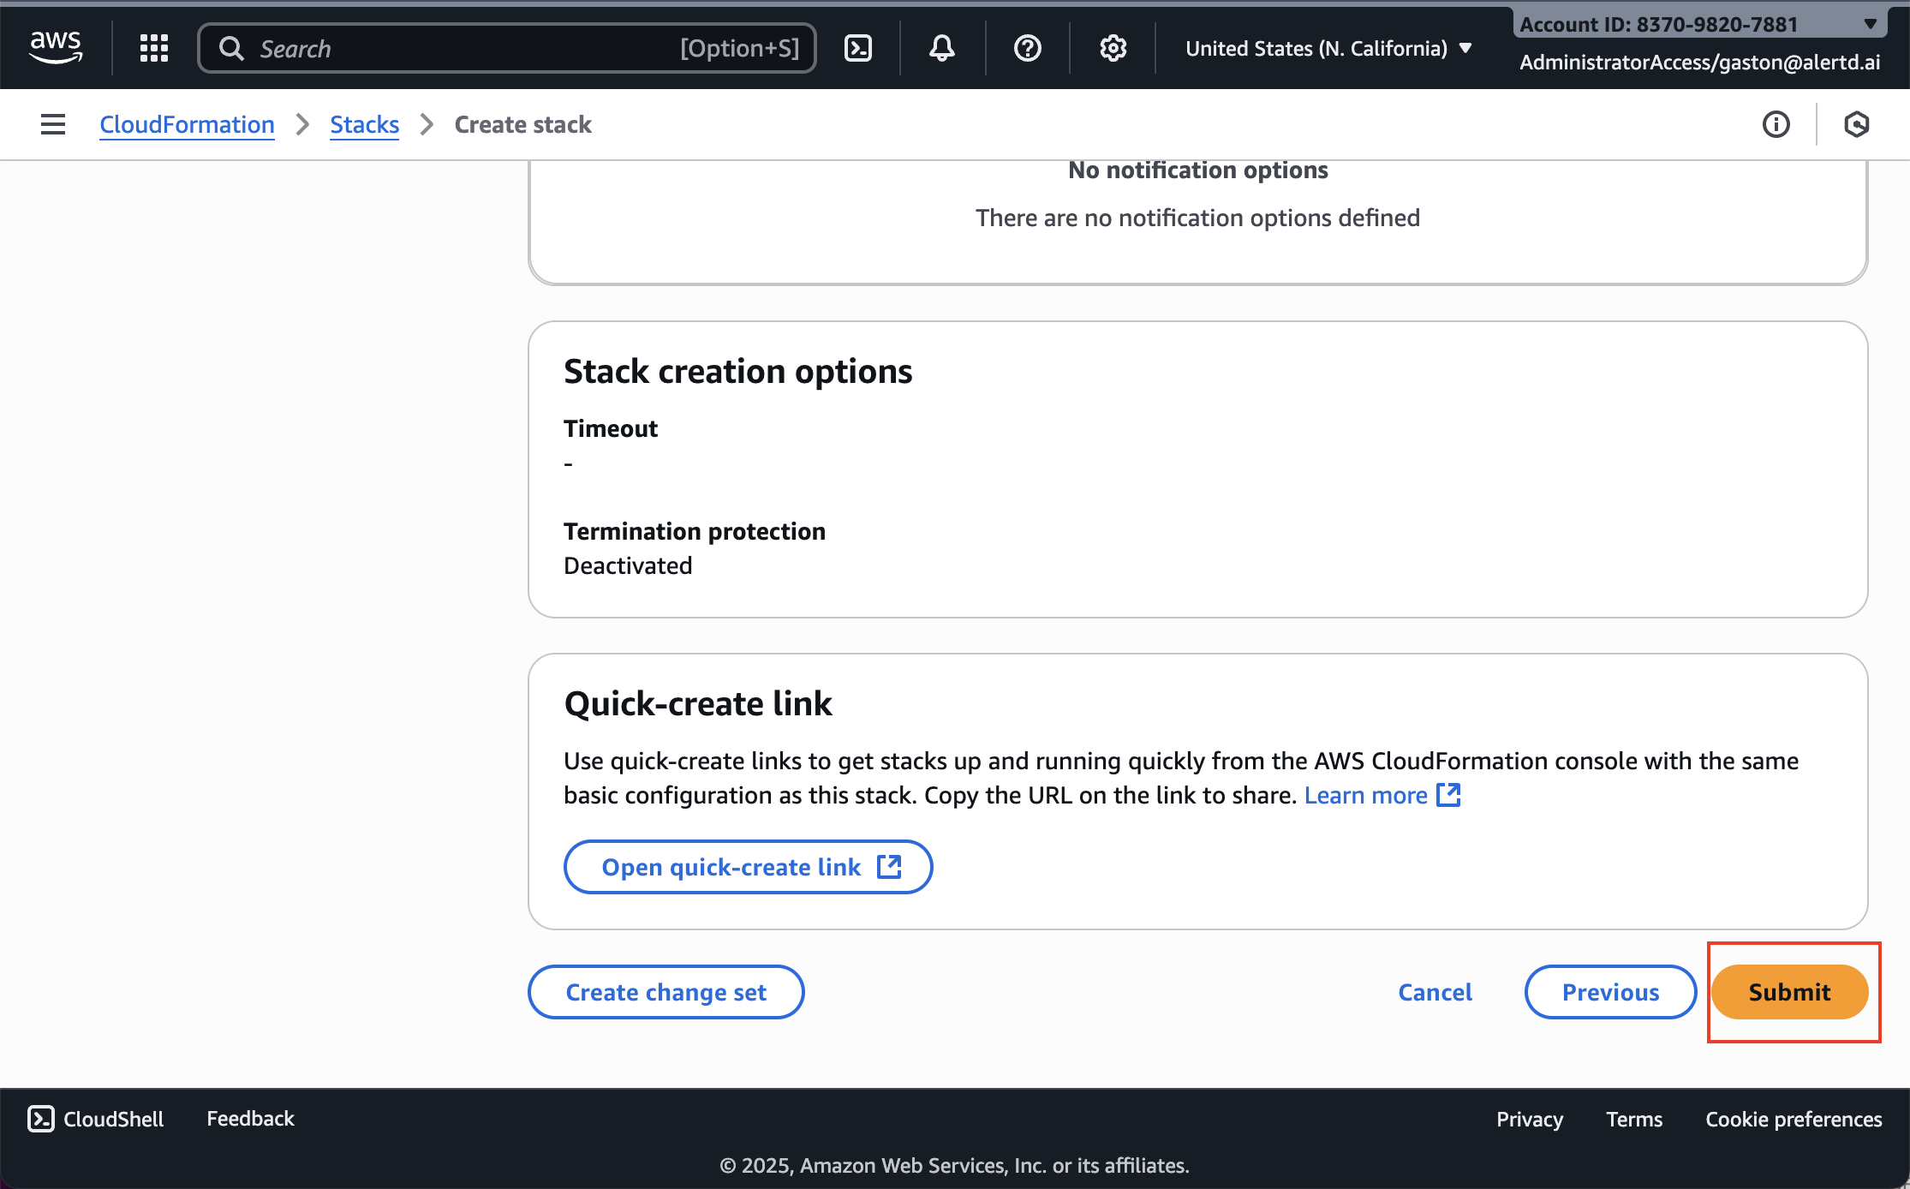Go to AWS console home via AWS logo
Image resolution: width=1910 pixels, height=1189 pixels.
pos(55,47)
